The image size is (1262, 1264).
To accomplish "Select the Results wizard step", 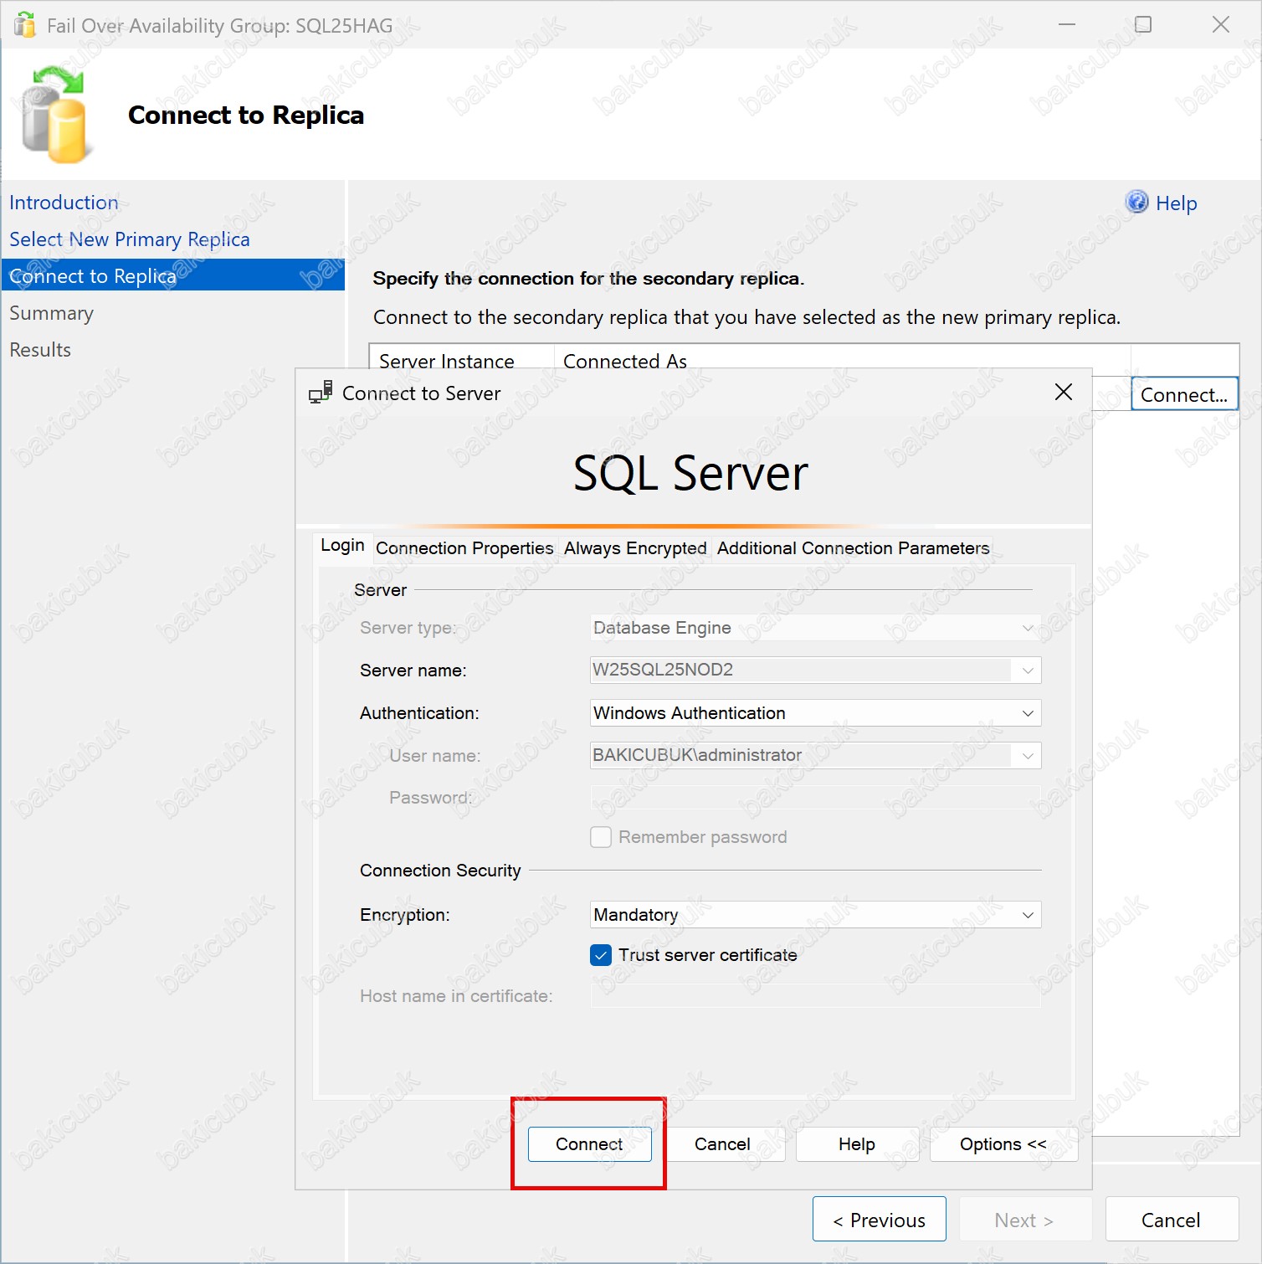I will pos(40,350).
